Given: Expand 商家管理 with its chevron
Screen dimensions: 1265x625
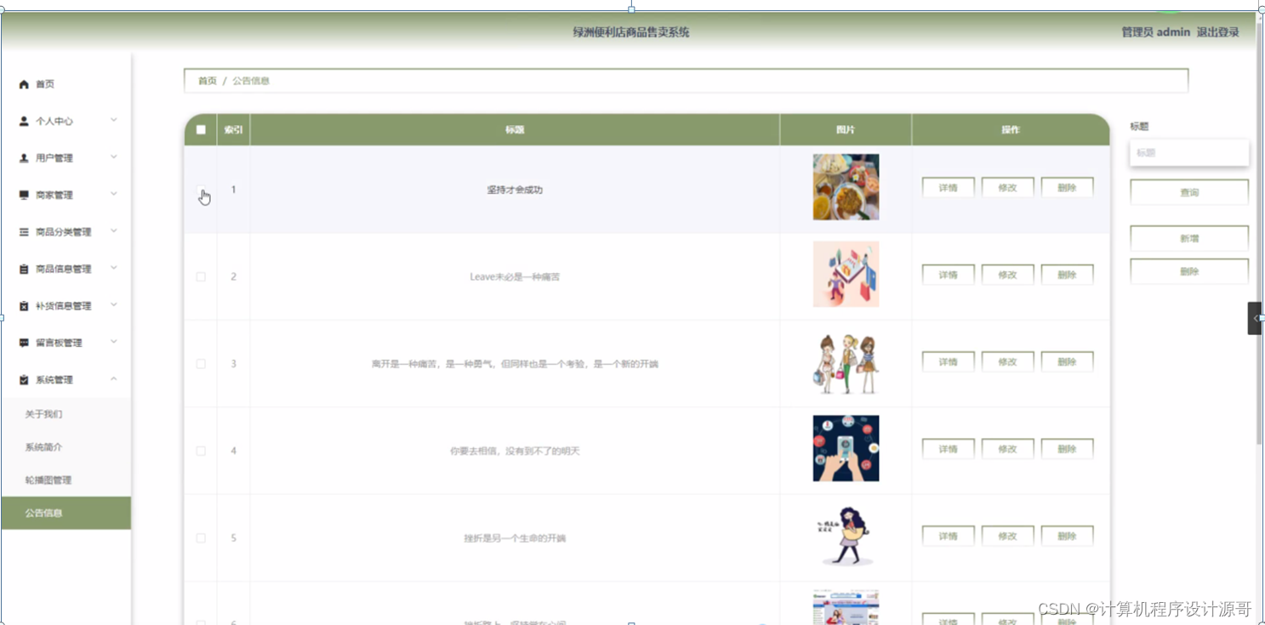Looking at the screenshot, I should pyautogui.click(x=114, y=194).
